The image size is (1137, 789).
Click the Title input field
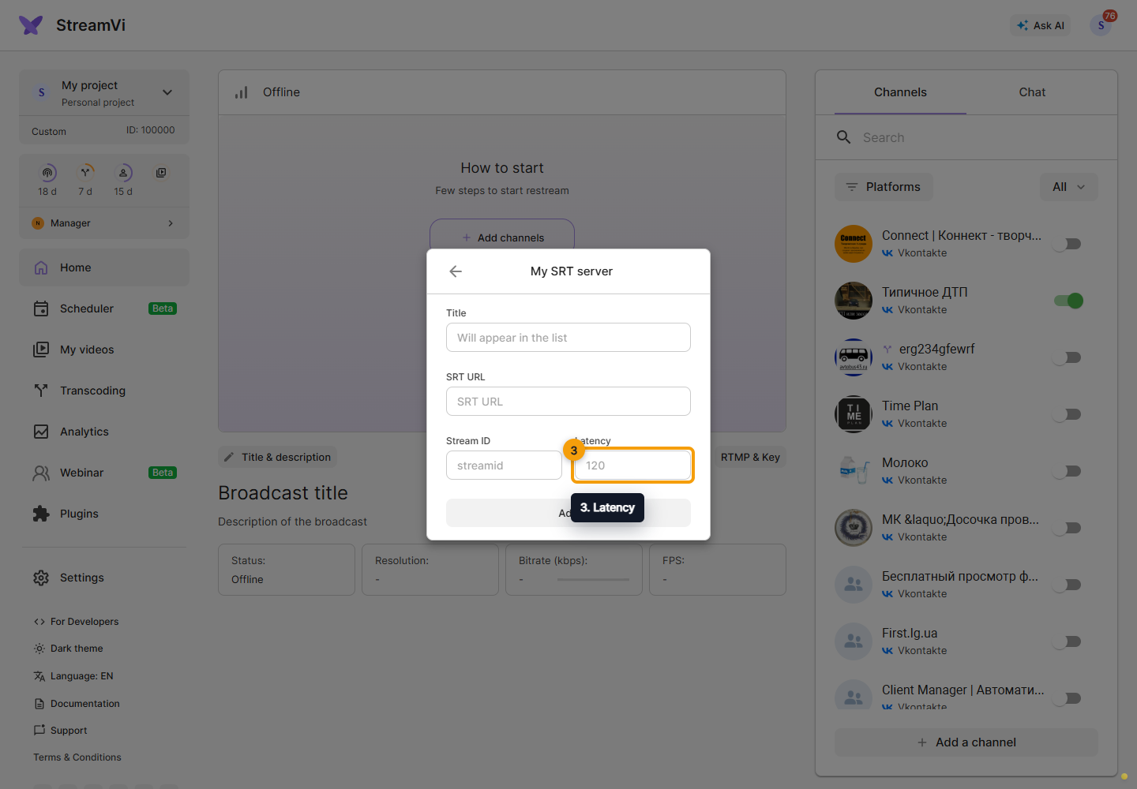click(x=568, y=338)
